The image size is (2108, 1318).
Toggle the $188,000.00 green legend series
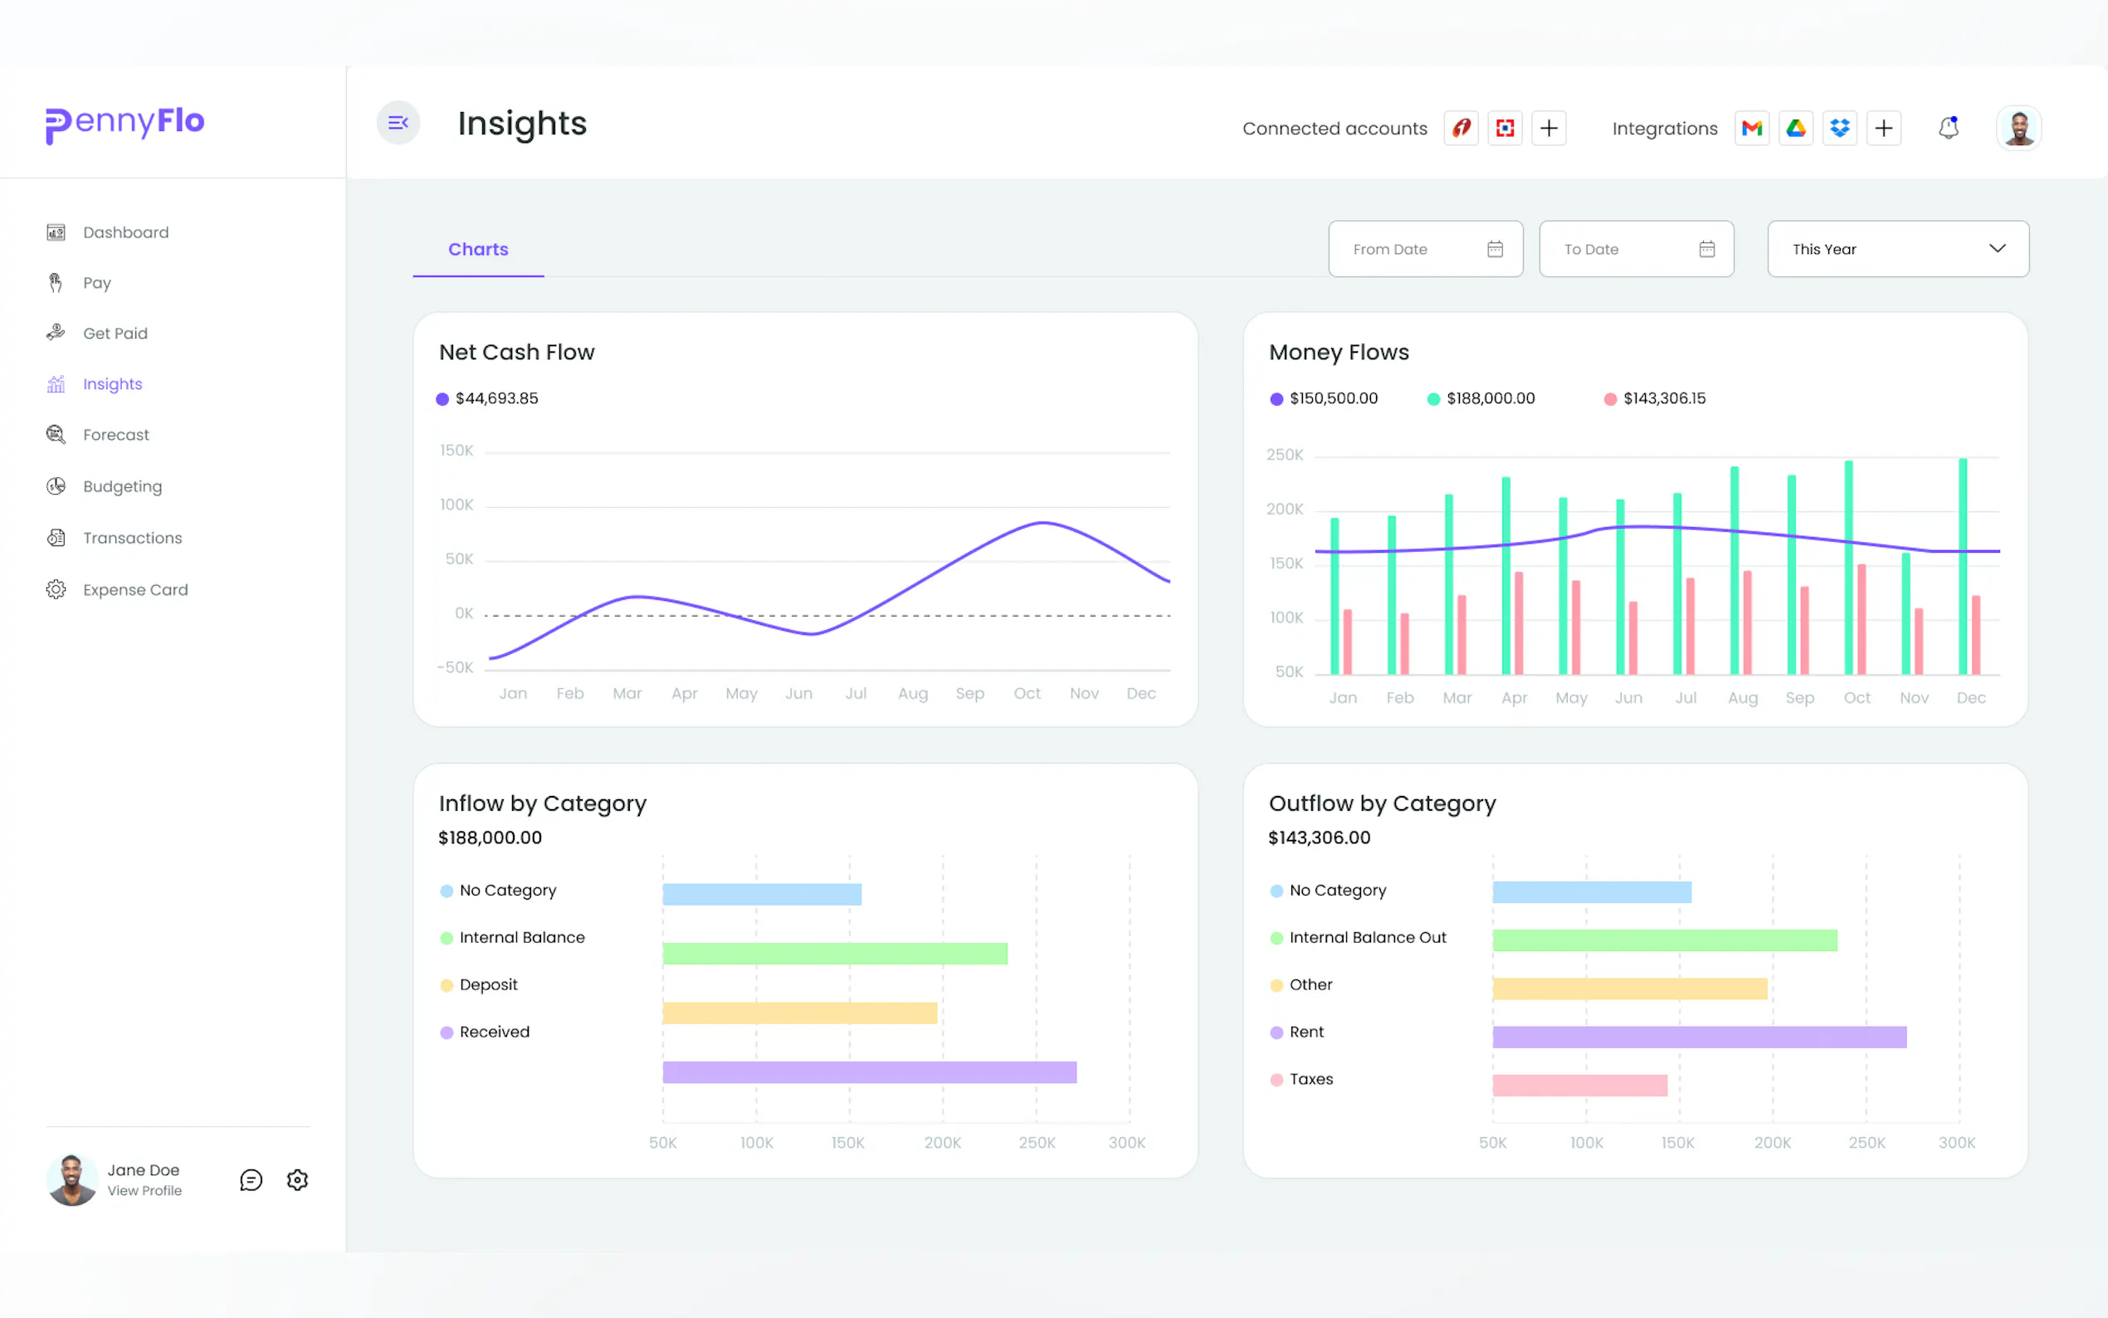1481,398
